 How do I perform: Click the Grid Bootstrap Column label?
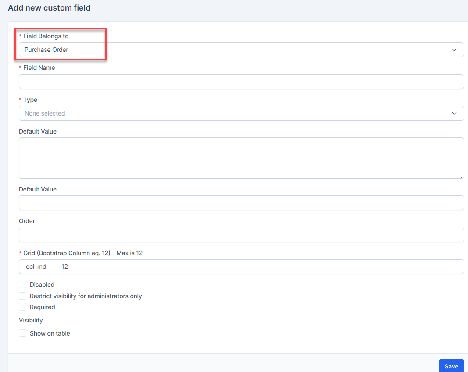click(83, 253)
